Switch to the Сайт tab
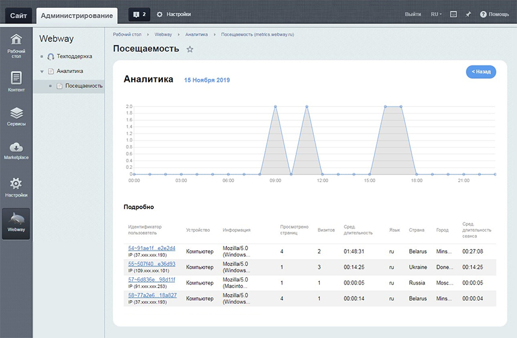The width and height of the screenshot is (517, 338). [x=19, y=16]
